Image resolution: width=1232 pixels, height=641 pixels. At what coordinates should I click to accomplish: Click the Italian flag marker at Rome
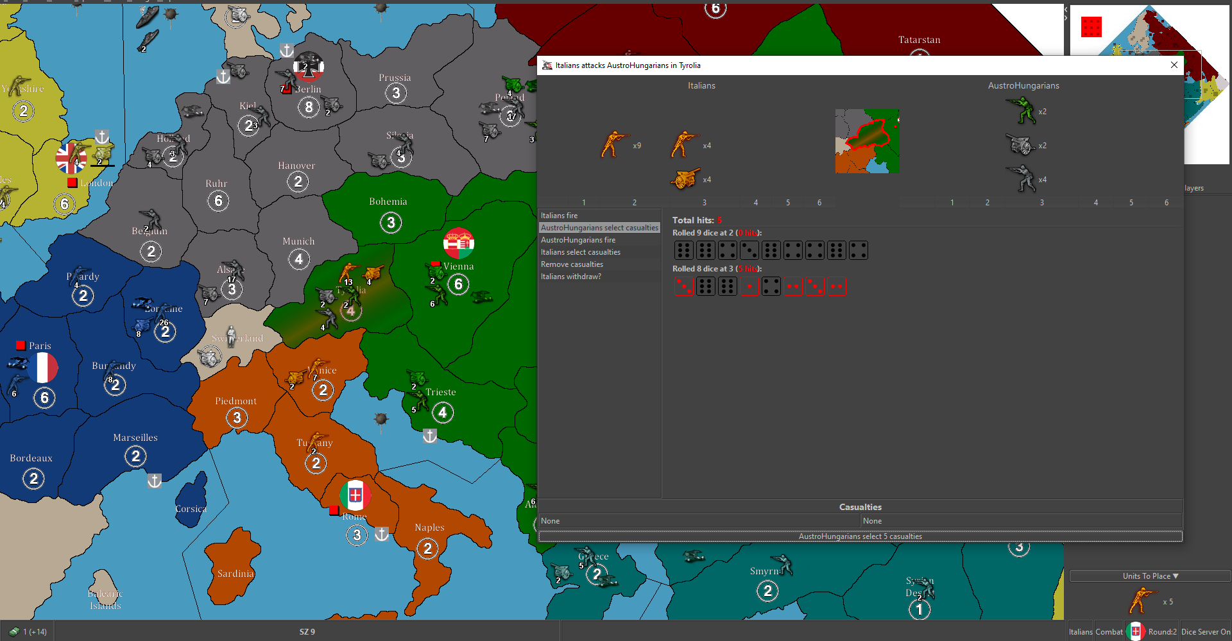coord(355,495)
